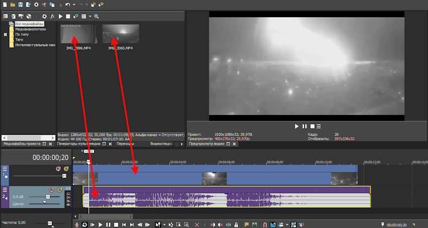This screenshot has height=228, width=428.
Task: Click the scissors Cut icon
Action: 44,5
